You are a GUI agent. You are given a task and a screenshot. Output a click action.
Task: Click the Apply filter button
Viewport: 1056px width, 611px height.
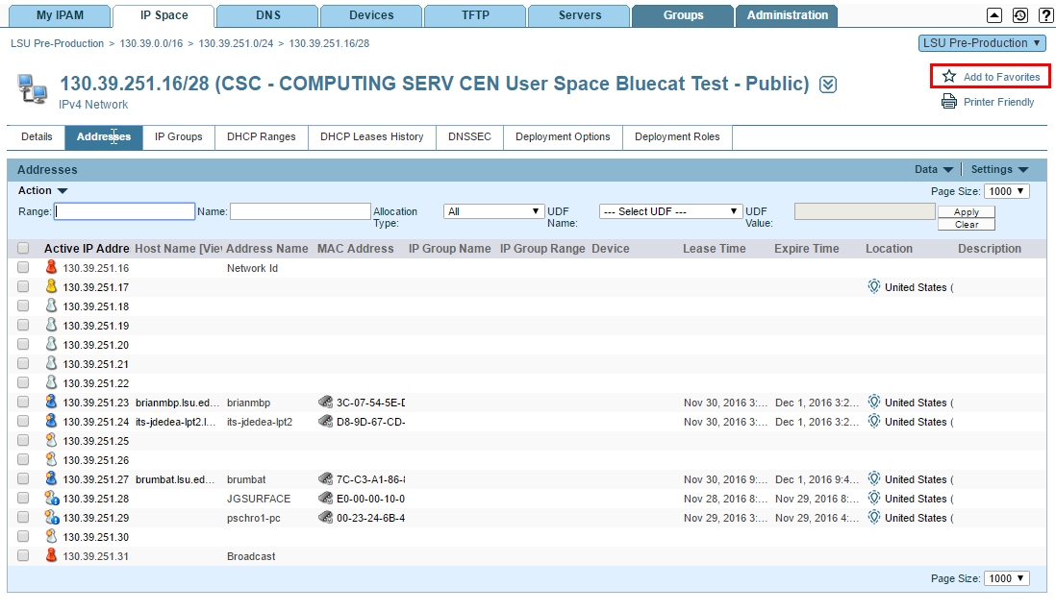(x=967, y=211)
